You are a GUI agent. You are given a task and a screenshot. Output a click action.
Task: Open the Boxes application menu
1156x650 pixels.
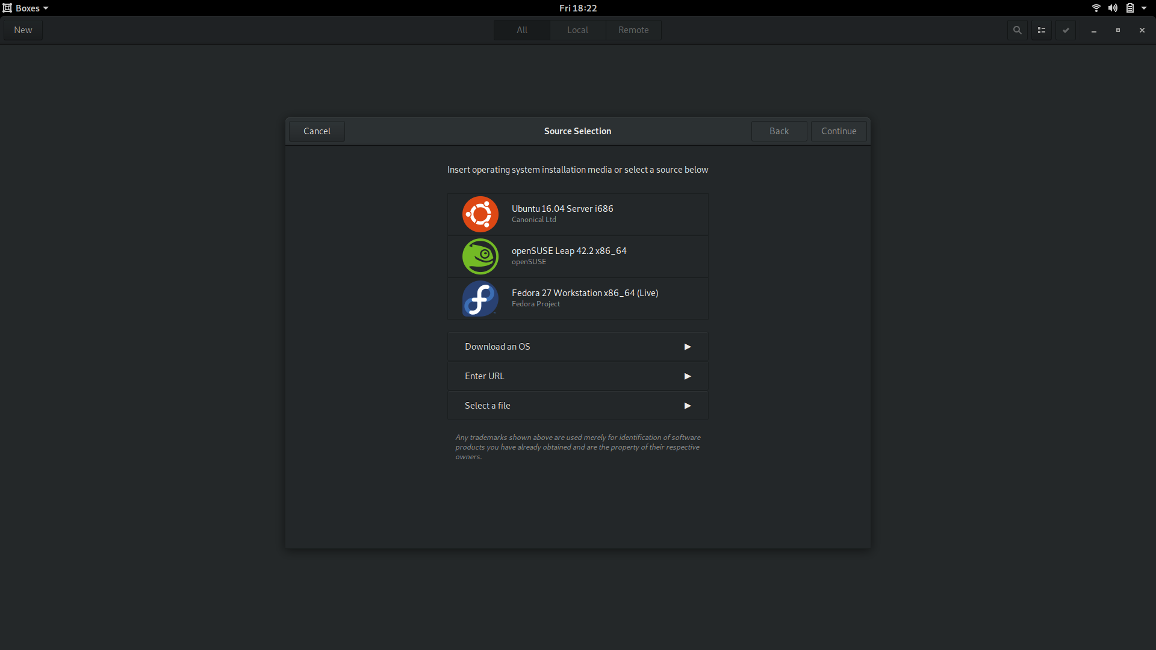tap(25, 8)
